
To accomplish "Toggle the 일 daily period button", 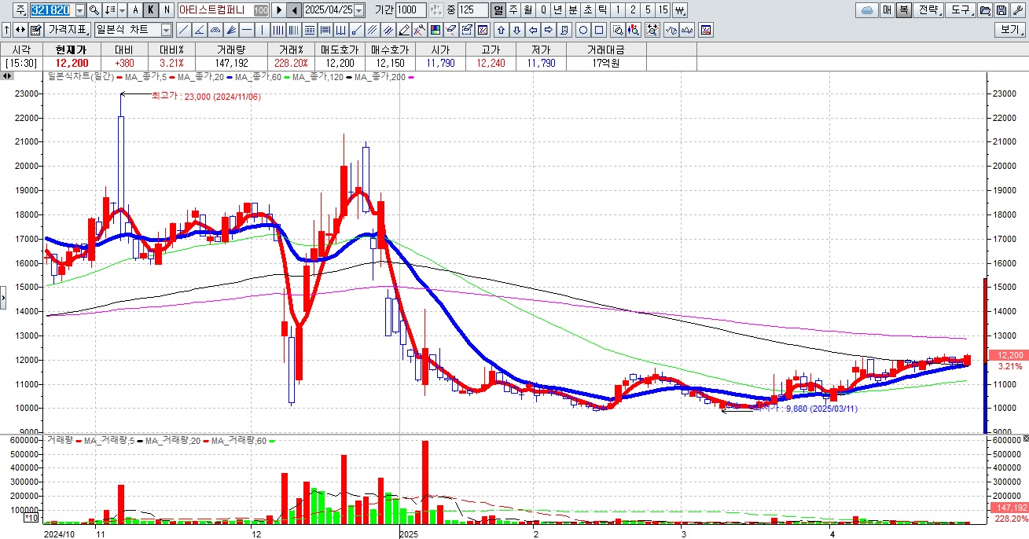I will tap(498, 10).
